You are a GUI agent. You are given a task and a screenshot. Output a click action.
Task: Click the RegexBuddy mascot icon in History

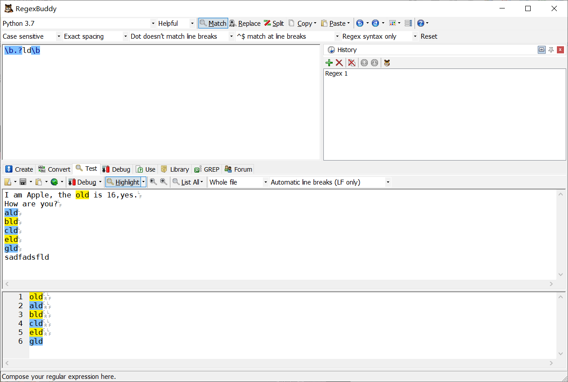(387, 63)
